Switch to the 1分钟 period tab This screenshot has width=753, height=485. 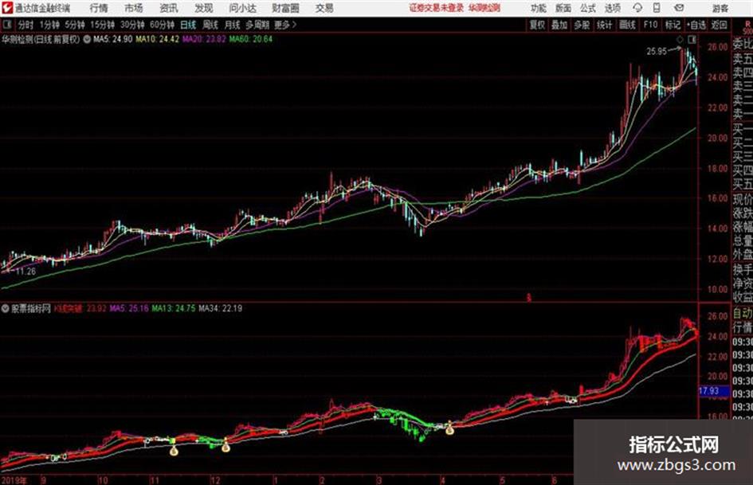[49, 25]
